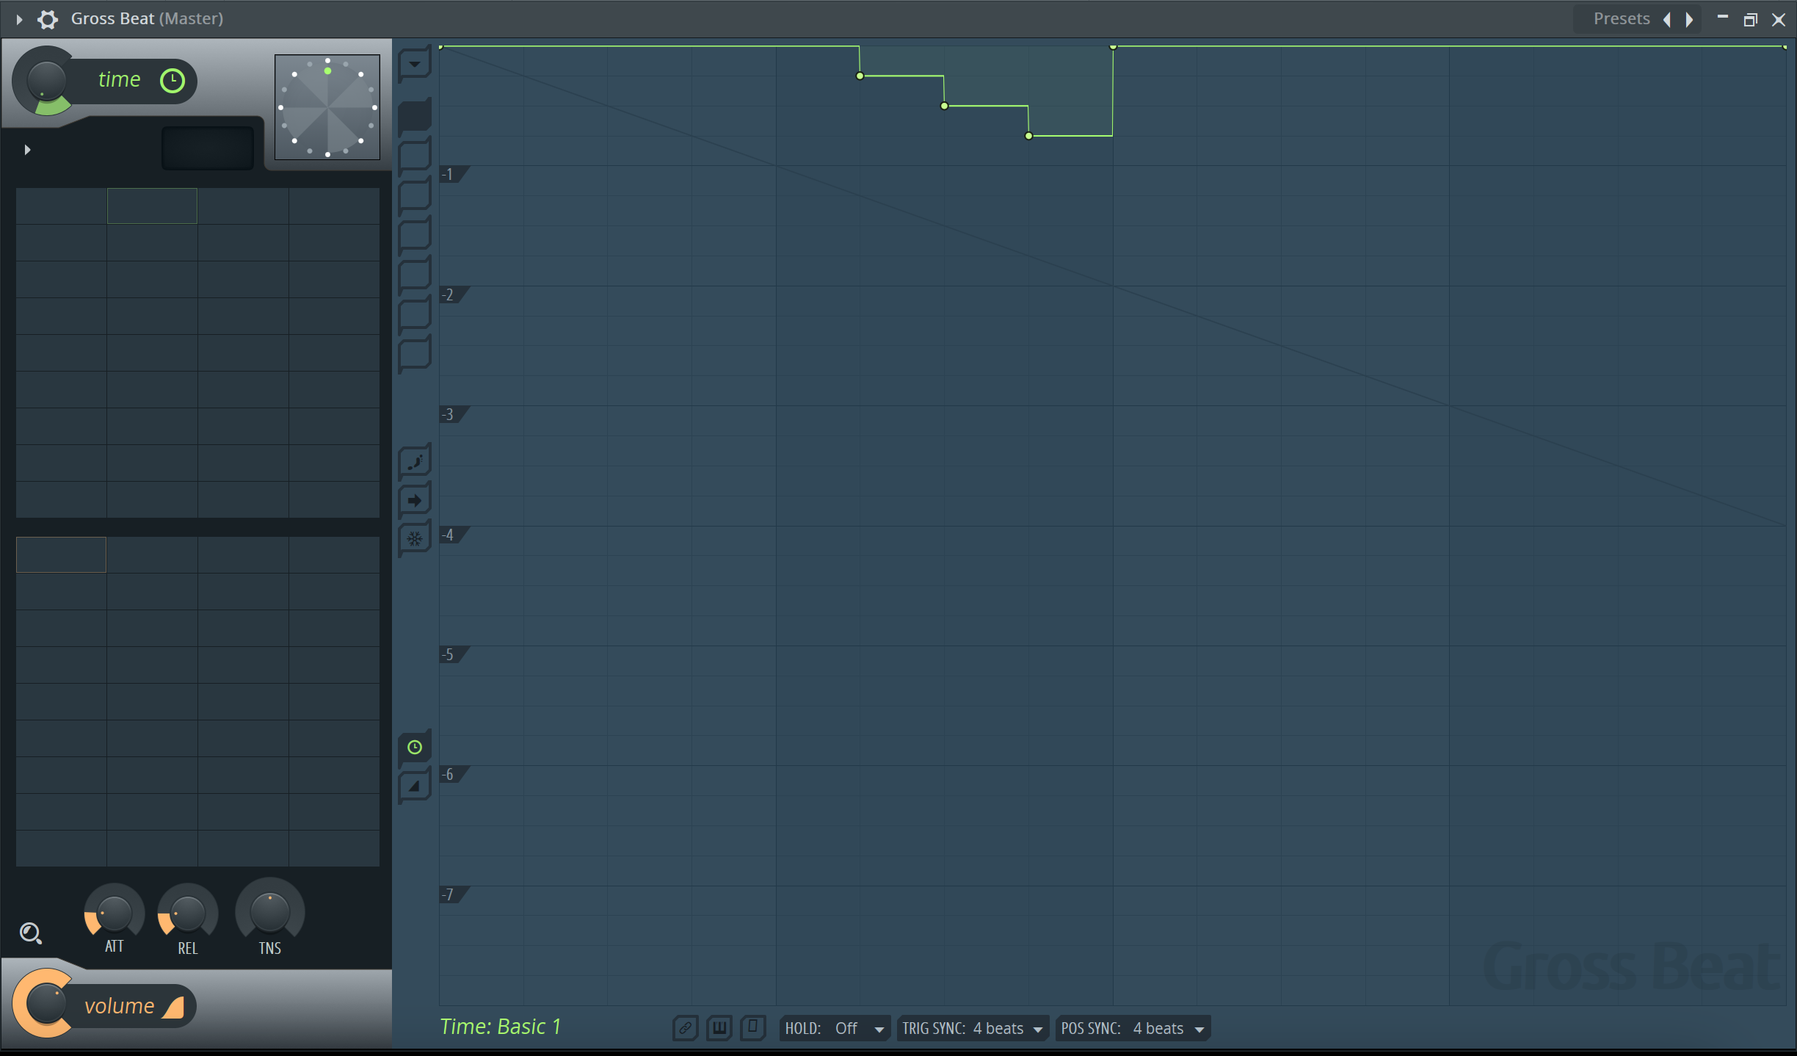Open the plugin options gear menu

48,19
